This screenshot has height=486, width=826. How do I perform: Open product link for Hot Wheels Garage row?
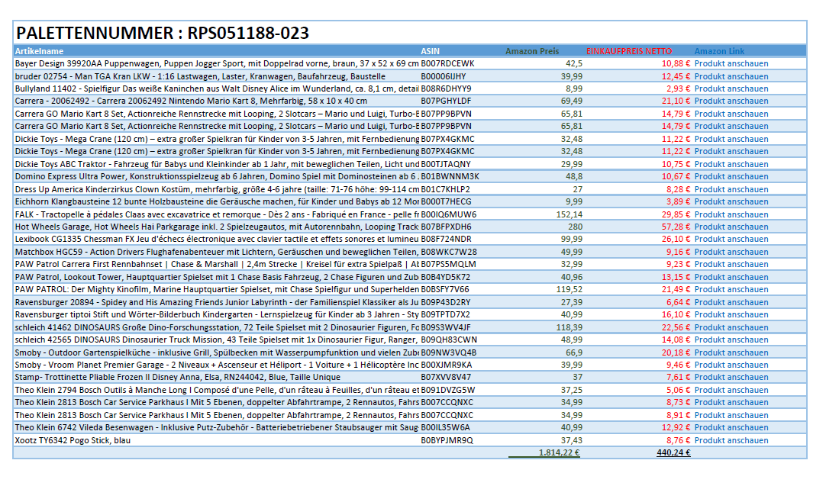(731, 227)
